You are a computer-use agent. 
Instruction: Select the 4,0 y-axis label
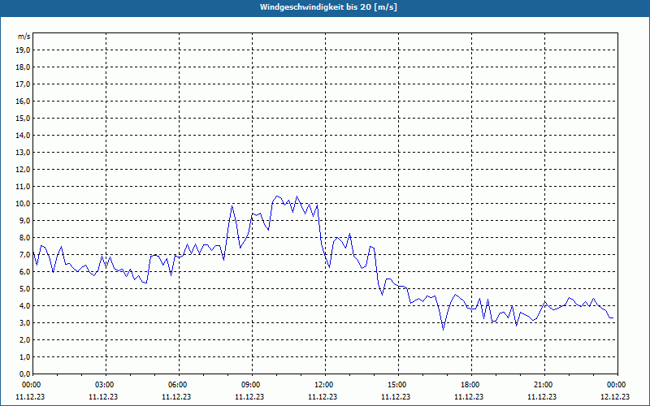pos(24,306)
